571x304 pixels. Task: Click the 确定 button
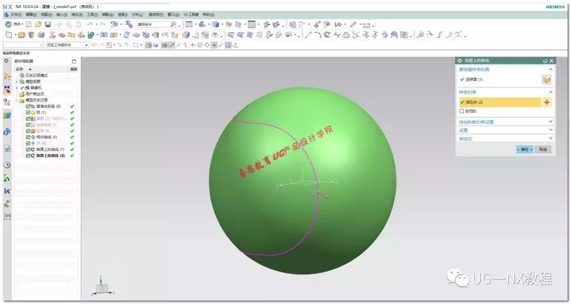(x=524, y=150)
